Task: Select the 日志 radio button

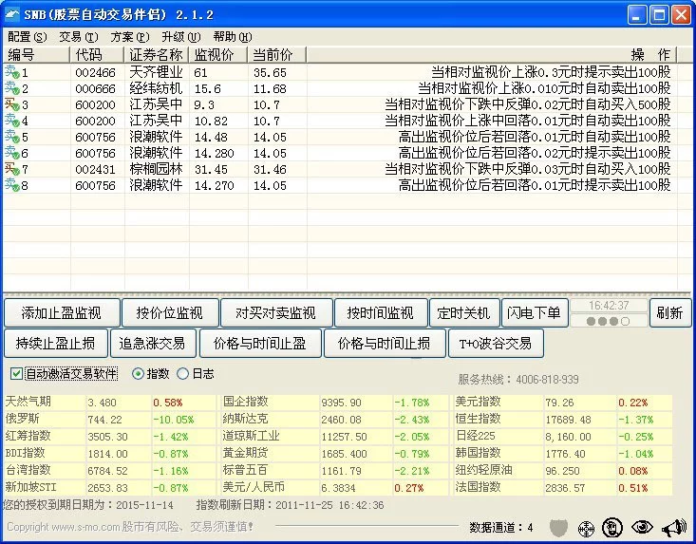Action: tap(182, 374)
